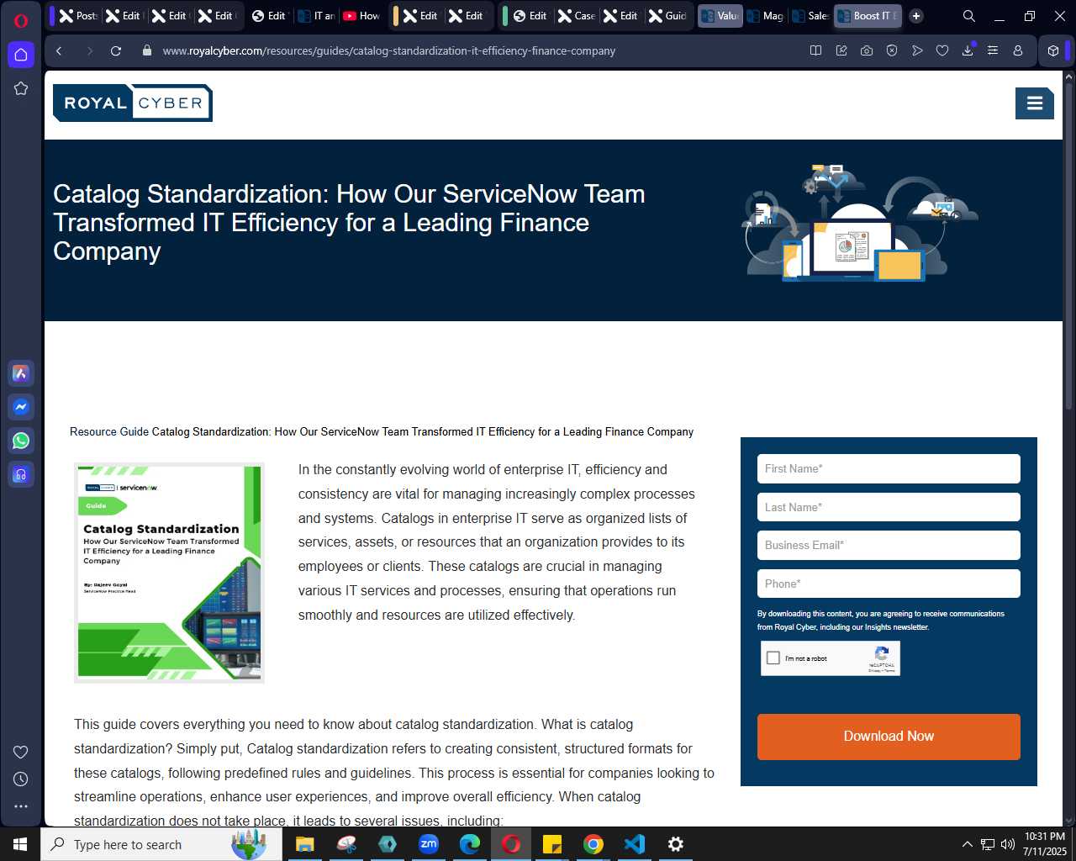Open Aria AI in the sidebar
Viewport: 1076px width, 861px height.
tap(21, 373)
